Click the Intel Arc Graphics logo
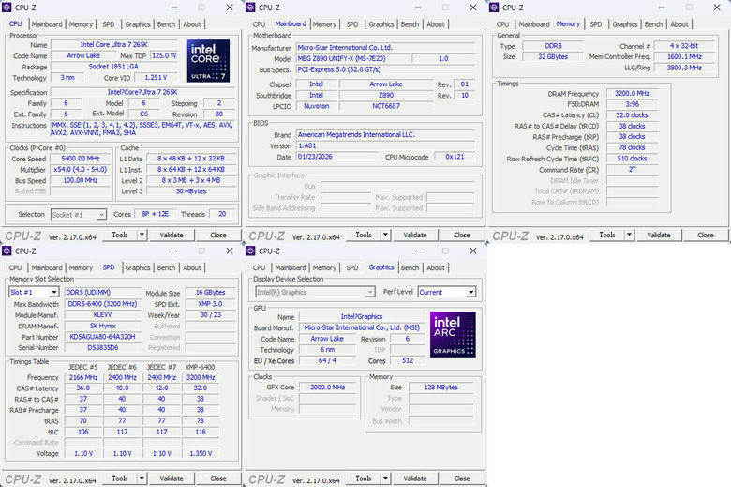Image resolution: width=731 pixels, height=487 pixels. point(453,334)
